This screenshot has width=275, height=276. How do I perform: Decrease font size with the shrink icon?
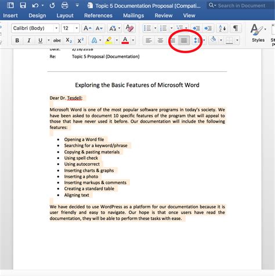(99, 28)
